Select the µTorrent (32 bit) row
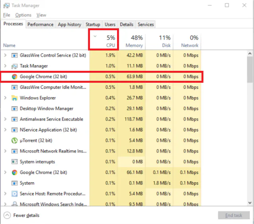The image size is (254, 224). coord(101,140)
